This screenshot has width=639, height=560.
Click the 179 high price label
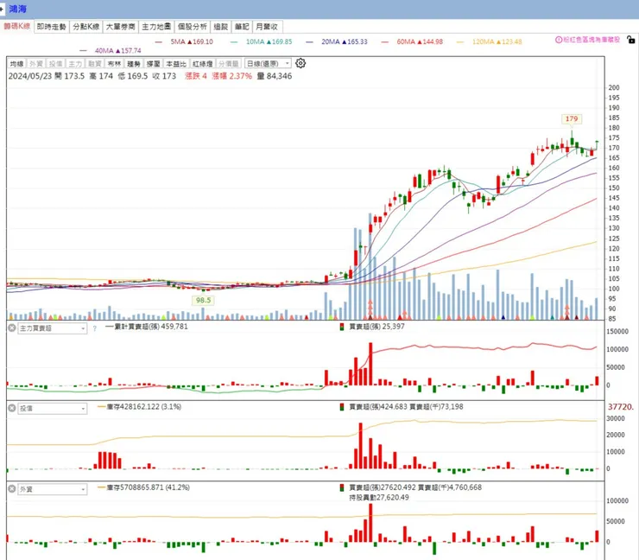point(572,118)
